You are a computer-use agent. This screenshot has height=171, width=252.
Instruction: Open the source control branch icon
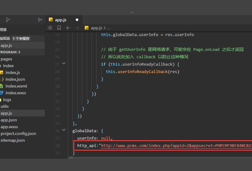8,20
